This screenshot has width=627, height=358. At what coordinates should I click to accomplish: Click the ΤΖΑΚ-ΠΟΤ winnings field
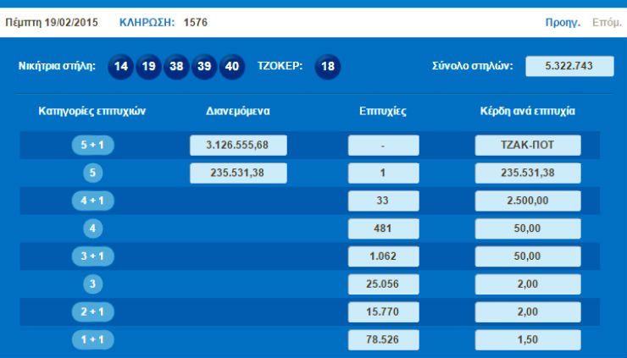click(x=528, y=146)
